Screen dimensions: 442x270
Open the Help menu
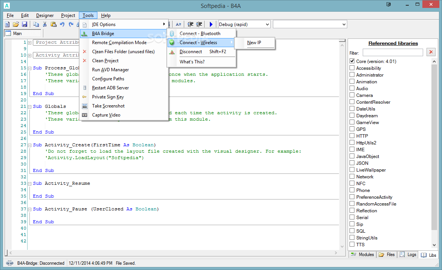point(106,15)
